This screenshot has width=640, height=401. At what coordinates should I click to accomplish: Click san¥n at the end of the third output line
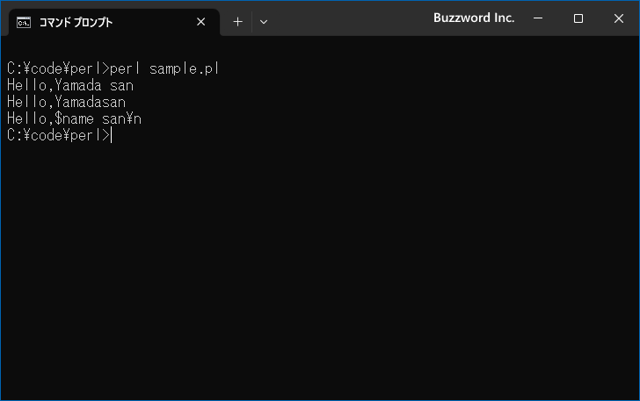coord(121,118)
